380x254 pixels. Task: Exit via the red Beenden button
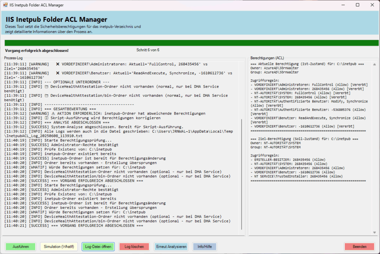(359, 247)
